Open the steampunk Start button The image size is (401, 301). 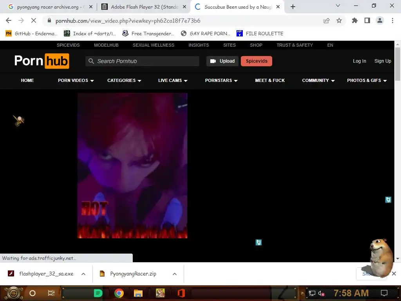pyautogui.click(x=14, y=293)
